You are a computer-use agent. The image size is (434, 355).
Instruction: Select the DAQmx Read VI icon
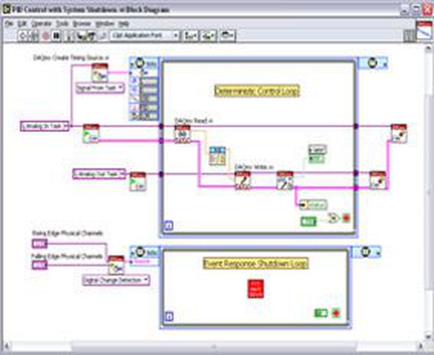(182, 133)
